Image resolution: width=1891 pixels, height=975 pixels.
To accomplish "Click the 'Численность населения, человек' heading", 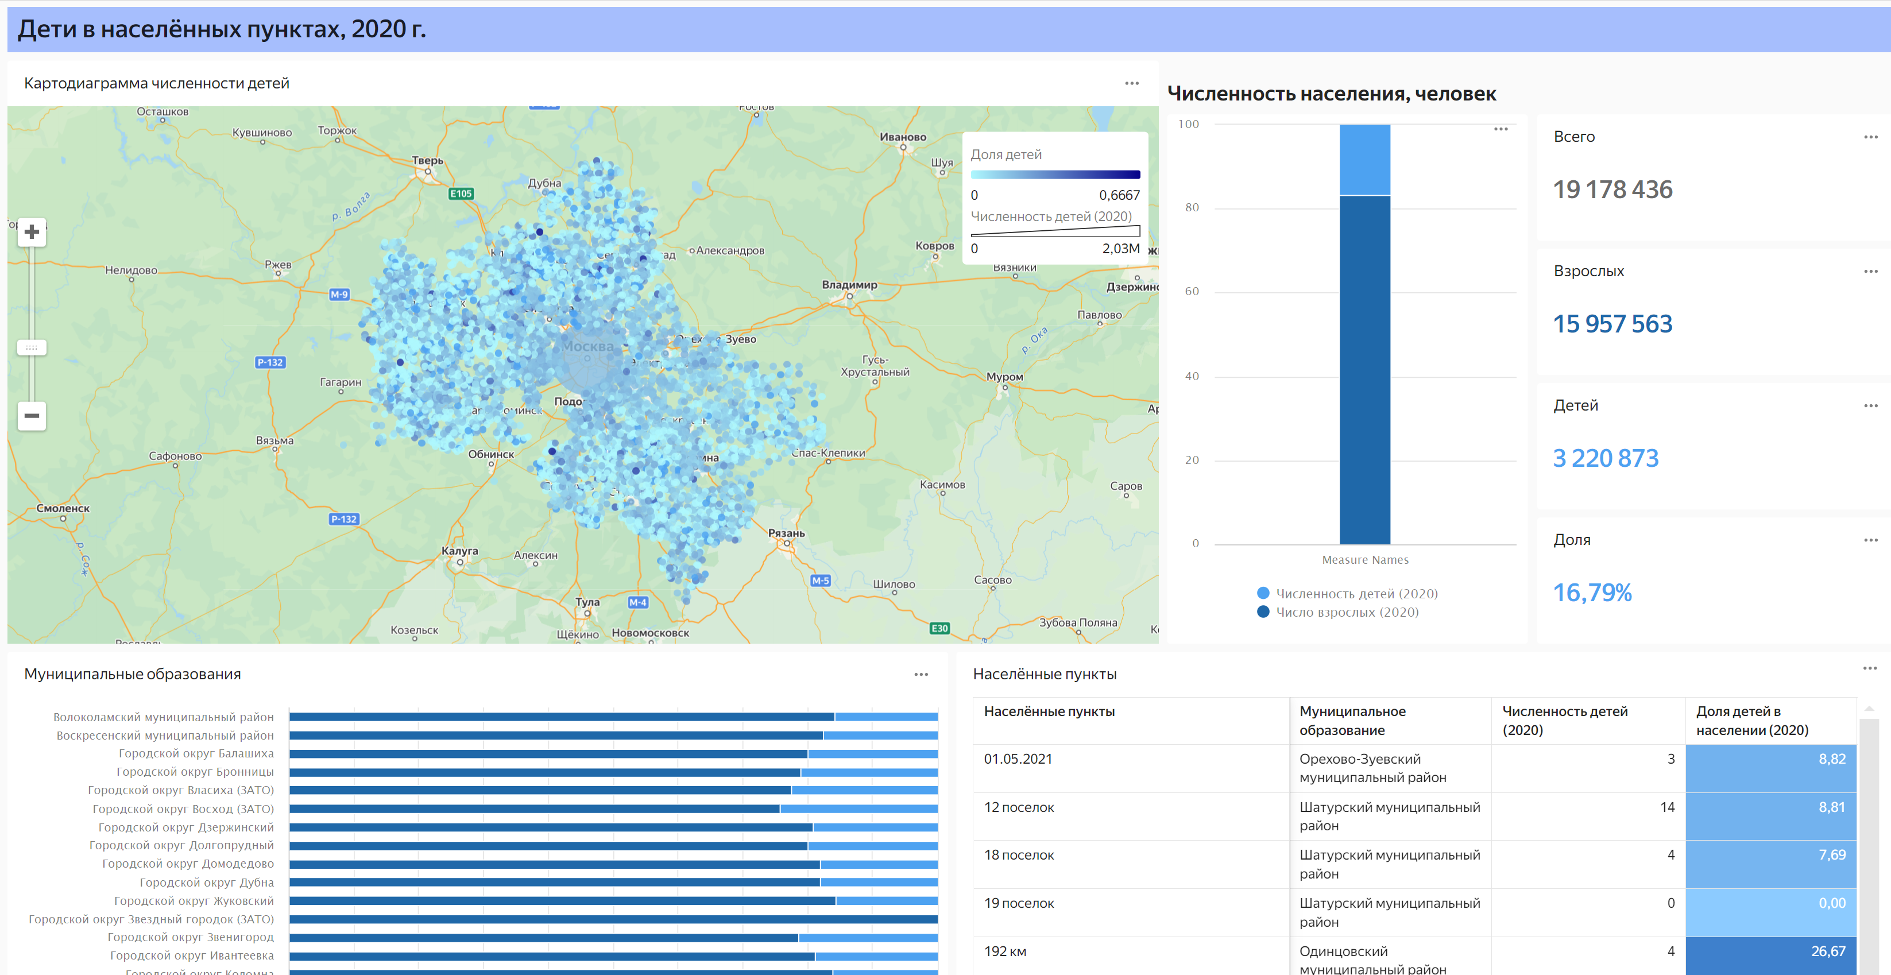I will coord(1332,94).
